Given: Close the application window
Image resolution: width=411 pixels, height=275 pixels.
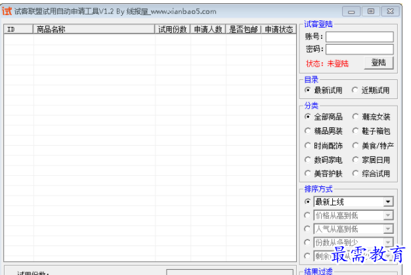Looking at the screenshot, I should coord(390,12).
